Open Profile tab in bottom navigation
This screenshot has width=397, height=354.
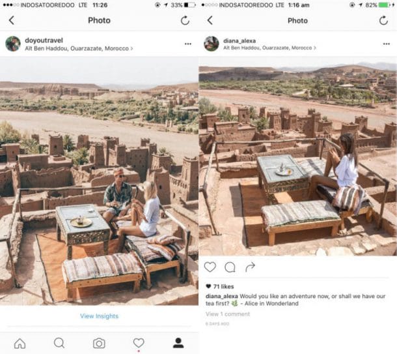point(178,343)
